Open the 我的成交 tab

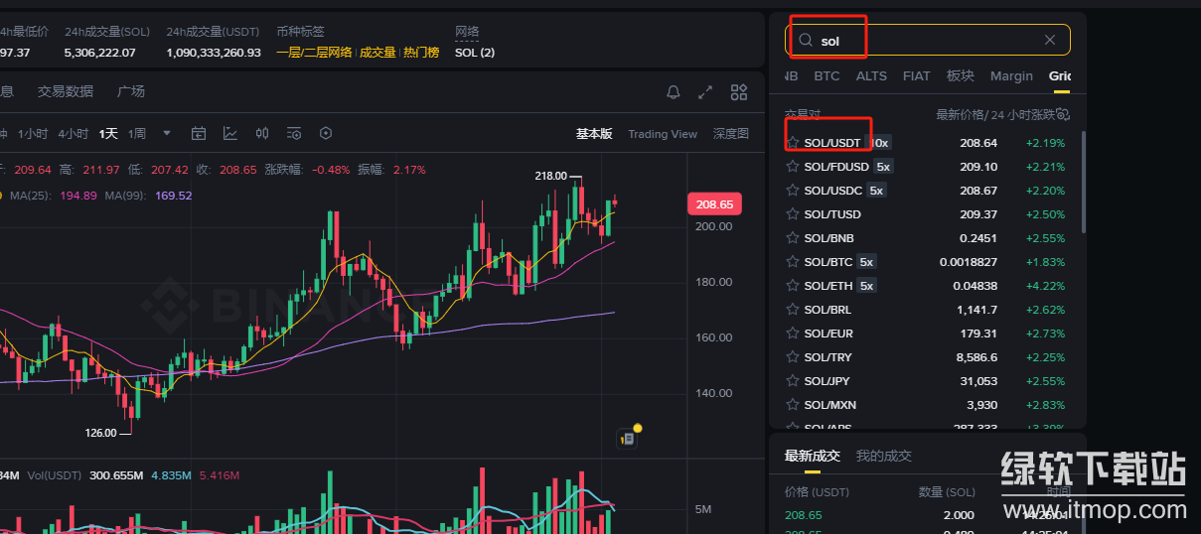click(883, 456)
